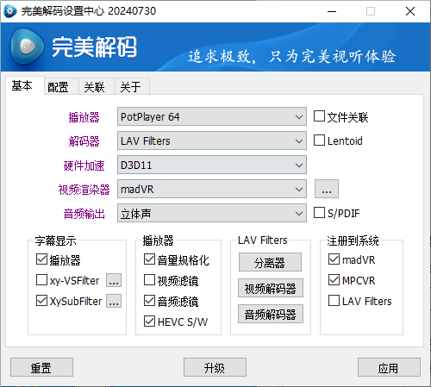Click the app icon in title bar
The height and width of the screenshot is (387, 431).
pyautogui.click(x=10, y=11)
